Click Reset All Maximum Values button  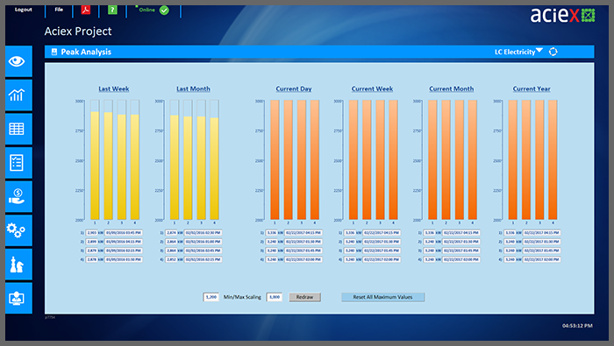tap(382, 297)
